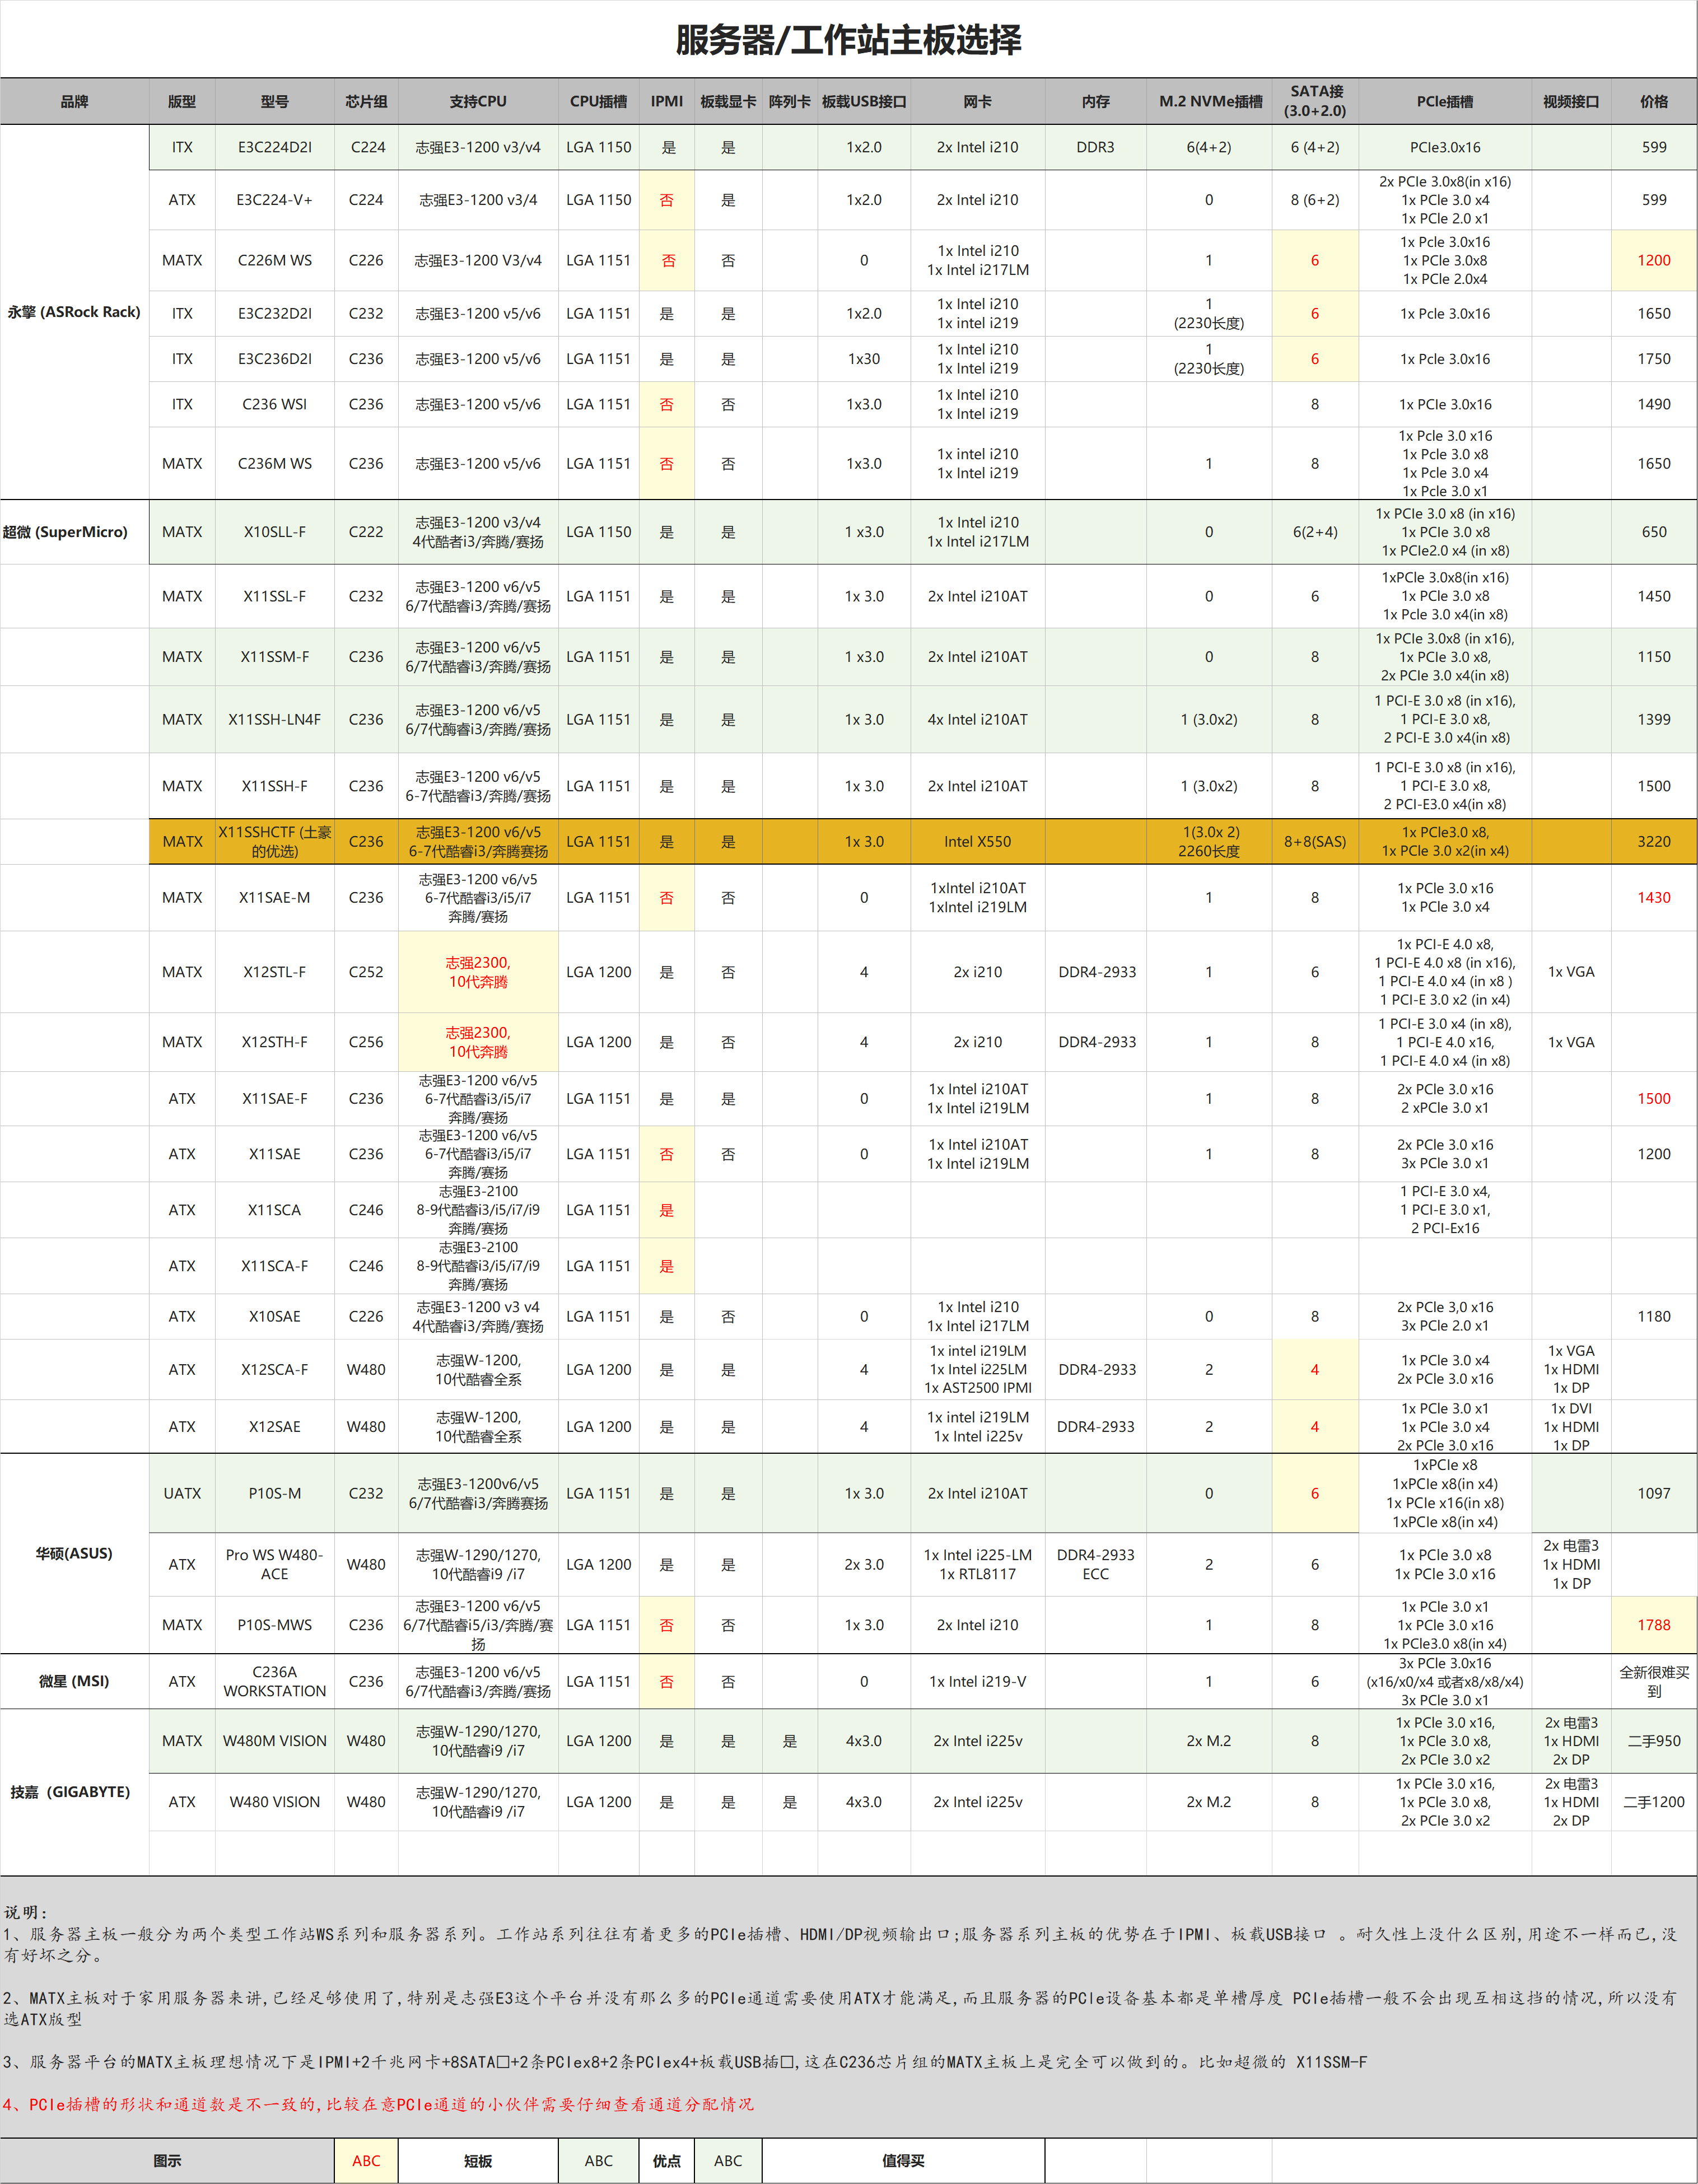Select the 永擎 (ASRock Rack) brand cell

[x=74, y=312]
